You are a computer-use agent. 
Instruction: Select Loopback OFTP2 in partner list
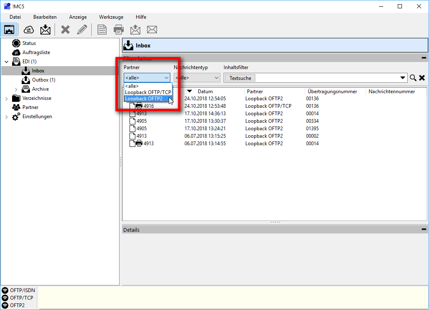[x=144, y=99]
